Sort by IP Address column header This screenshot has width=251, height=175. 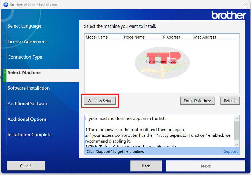coord(177,37)
